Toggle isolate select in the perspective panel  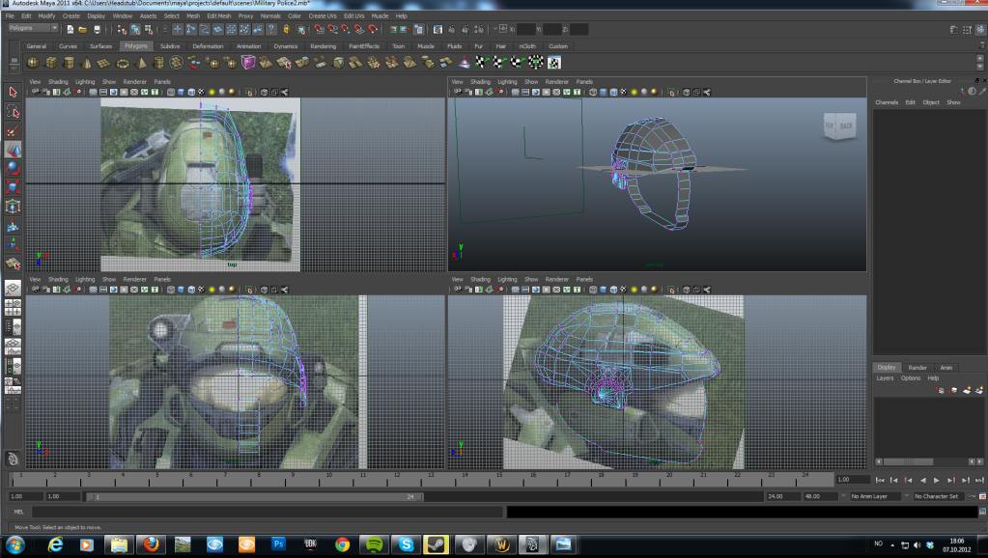pyautogui.click(x=671, y=92)
